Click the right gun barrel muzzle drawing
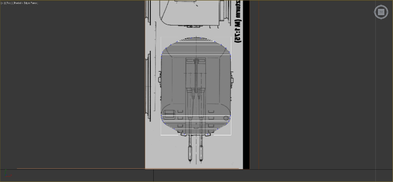The image size is (393, 182). coord(201,153)
